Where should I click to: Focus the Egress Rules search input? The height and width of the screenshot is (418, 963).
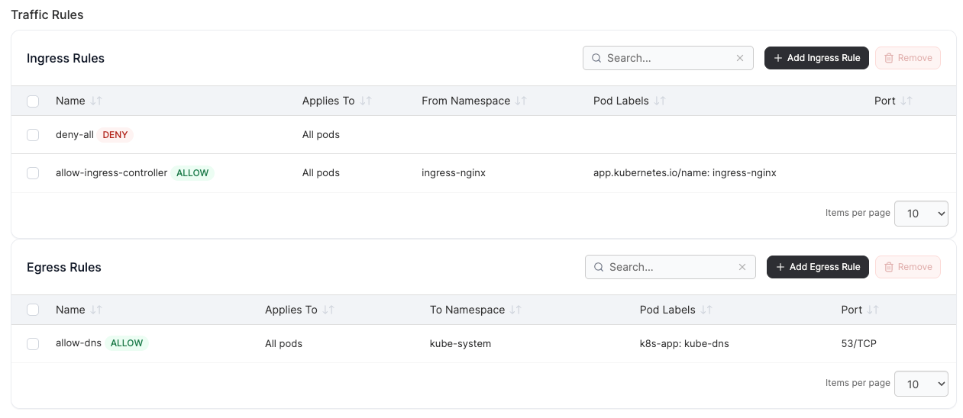coord(671,267)
